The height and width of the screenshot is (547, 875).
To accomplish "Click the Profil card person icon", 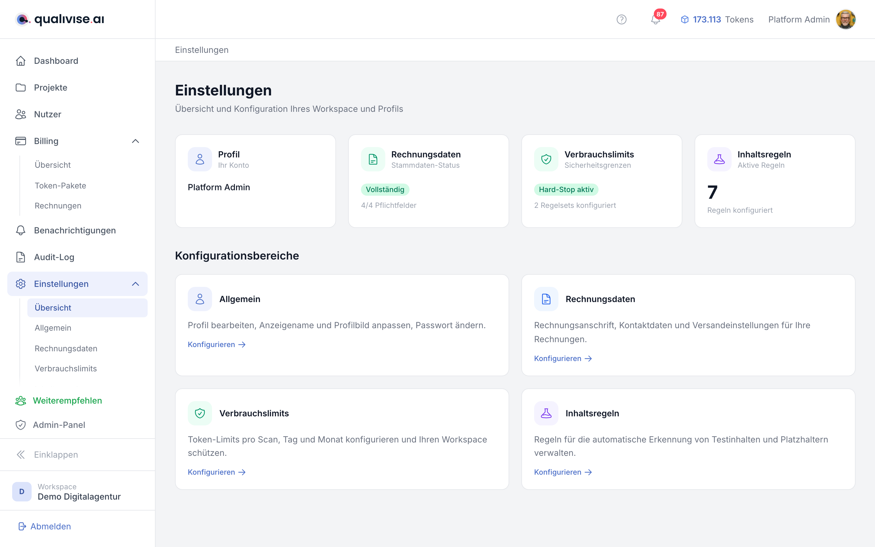I will pyautogui.click(x=200, y=159).
